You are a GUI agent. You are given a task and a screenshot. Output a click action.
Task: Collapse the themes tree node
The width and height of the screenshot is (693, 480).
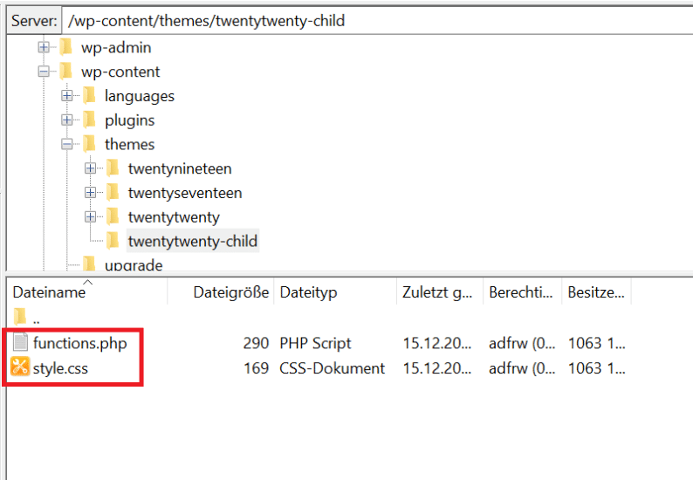pos(67,144)
